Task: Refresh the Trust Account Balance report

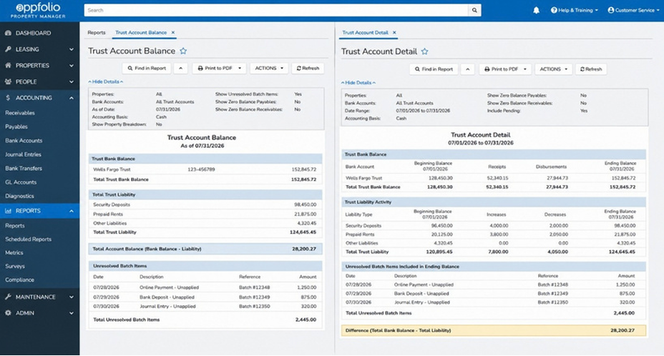Action: [308, 68]
